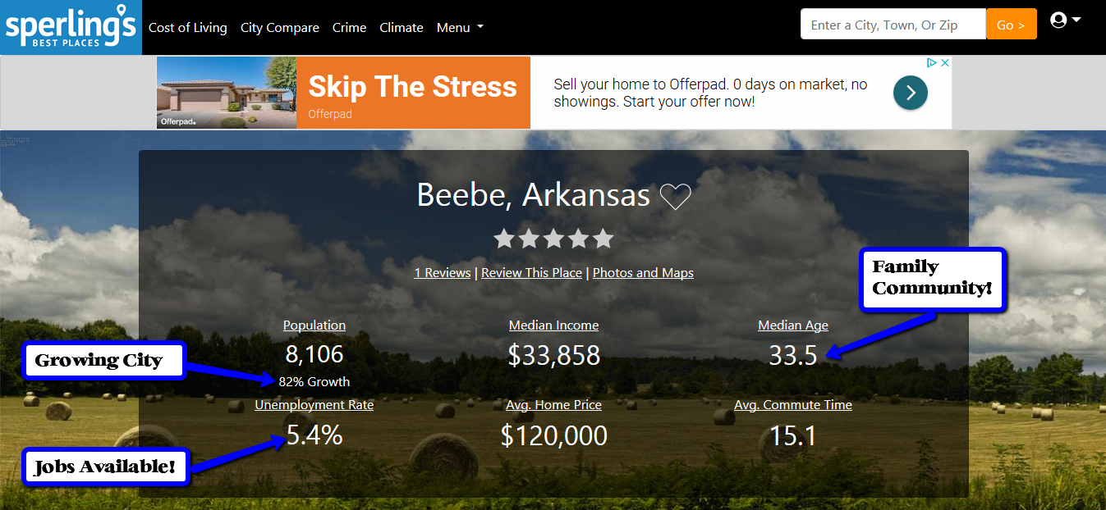Click in the city search field
Screen dimensions: 1106x510
(892, 24)
